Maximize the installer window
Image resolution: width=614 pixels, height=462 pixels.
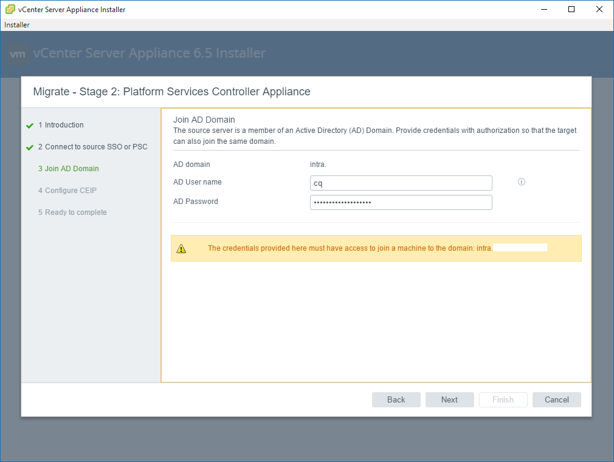(571, 10)
